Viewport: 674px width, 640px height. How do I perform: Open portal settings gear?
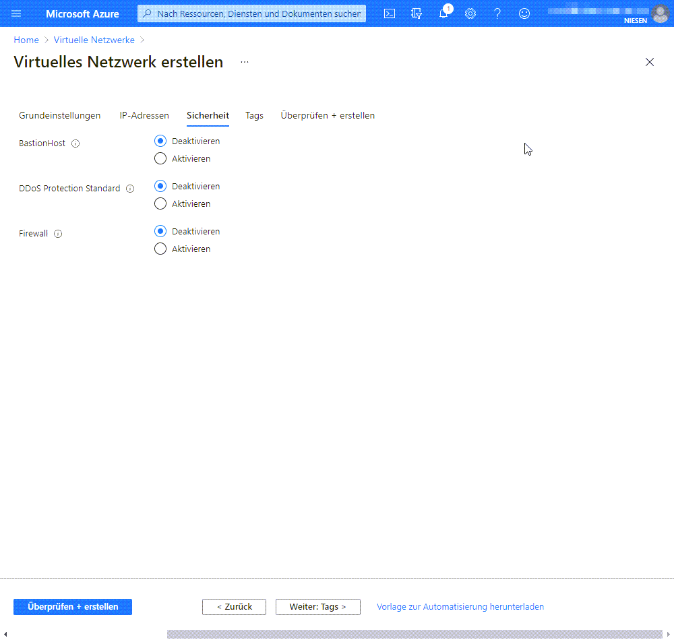[x=470, y=13]
